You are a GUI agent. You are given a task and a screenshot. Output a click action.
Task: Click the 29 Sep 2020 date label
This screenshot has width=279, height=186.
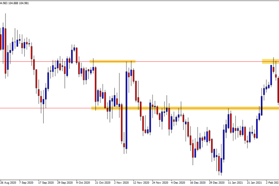(x=66, y=183)
